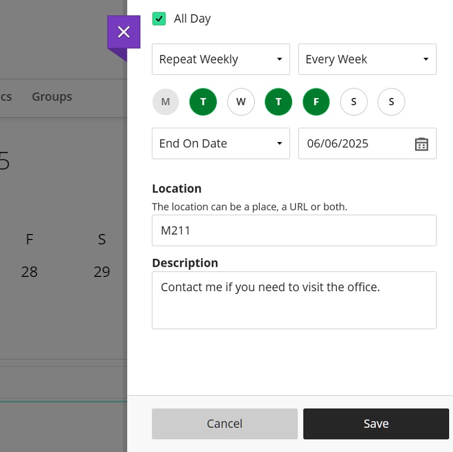Image resolution: width=453 pixels, height=452 pixels.
Task: Uncheck the All Day checkbox
Action: coord(159,18)
